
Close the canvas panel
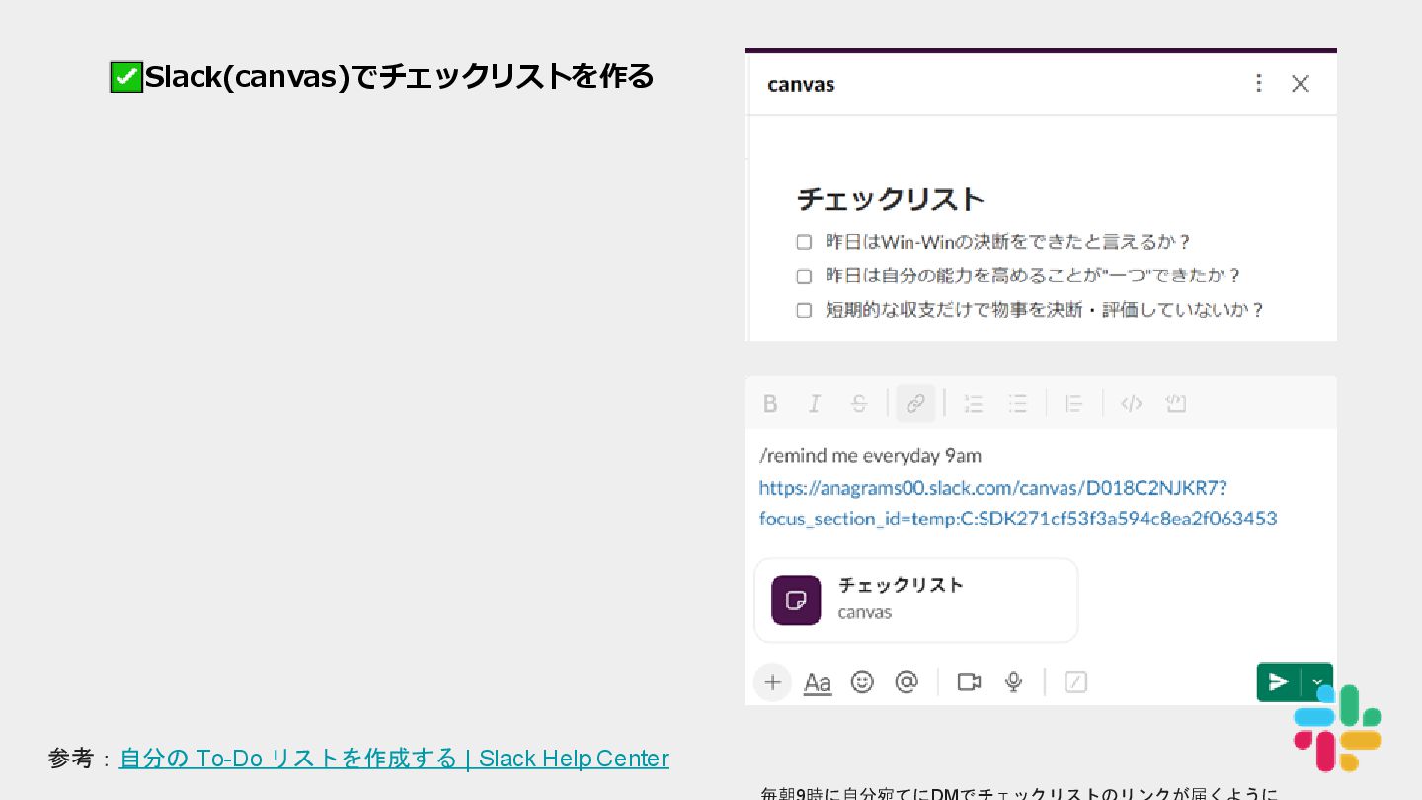pyautogui.click(x=1301, y=84)
